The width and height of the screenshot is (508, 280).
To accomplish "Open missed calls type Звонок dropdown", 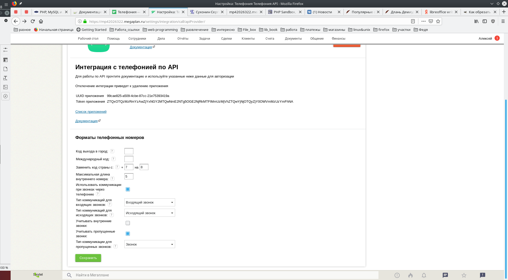I will 149,244.
